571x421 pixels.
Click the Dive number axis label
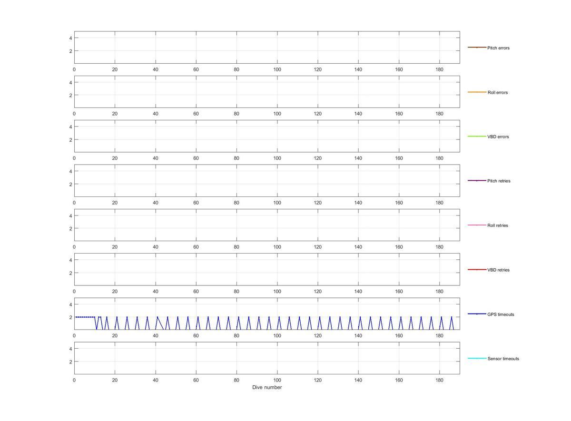(x=267, y=387)
